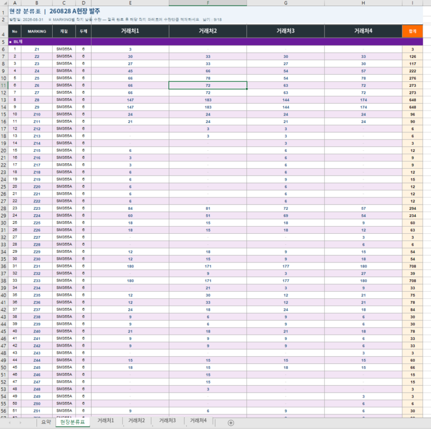Image resolution: width=431 pixels, height=429 pixels.
Task: Click the orange 합계 header cell
Action: [412, 31]
